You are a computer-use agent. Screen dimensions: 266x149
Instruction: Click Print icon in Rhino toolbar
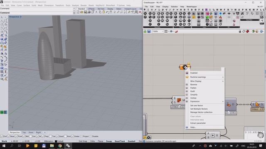tap(89, 12)
